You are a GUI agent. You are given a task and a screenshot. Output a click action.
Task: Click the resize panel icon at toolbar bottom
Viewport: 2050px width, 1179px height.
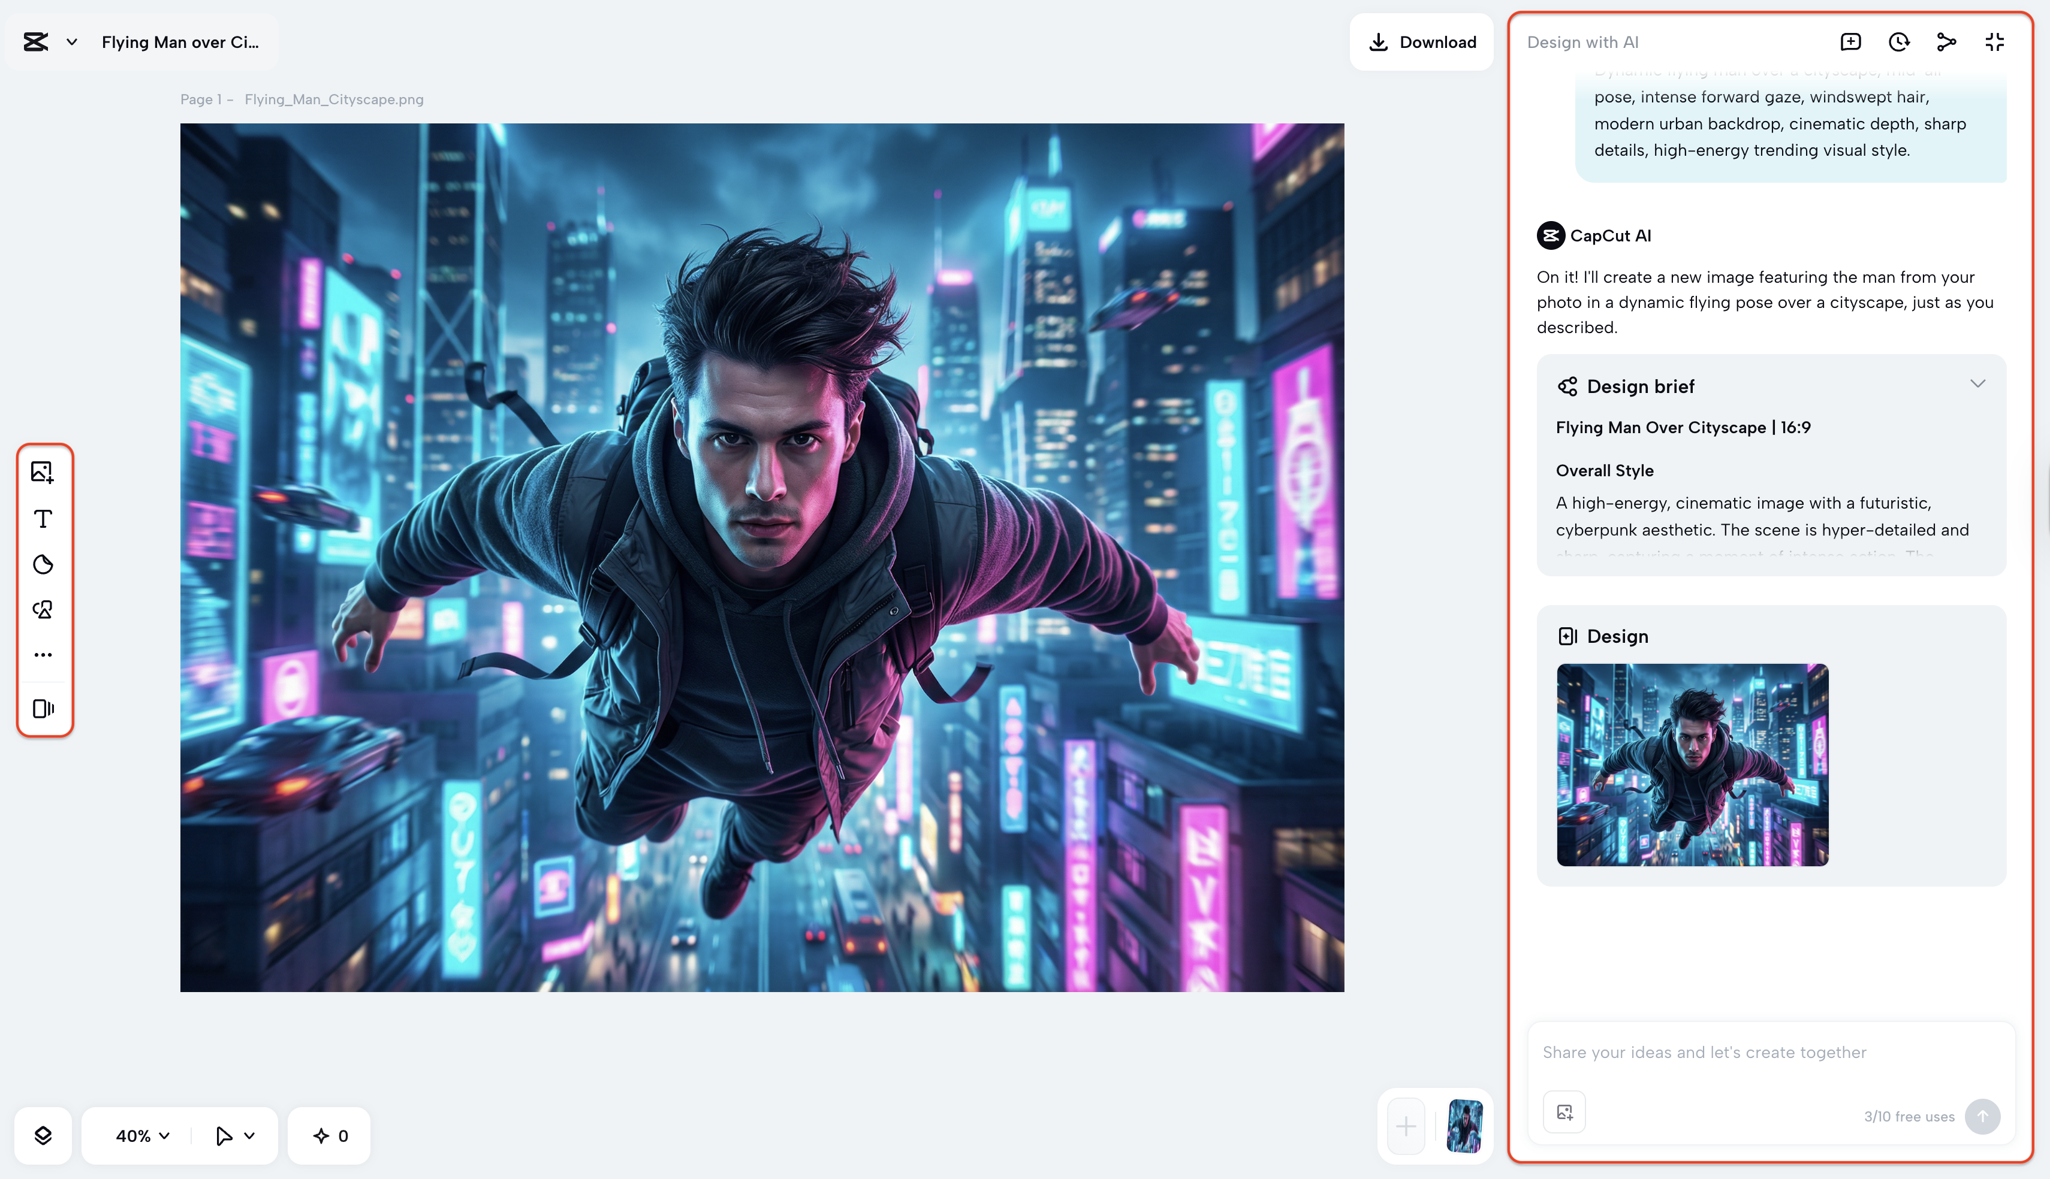tap(43, 709)
